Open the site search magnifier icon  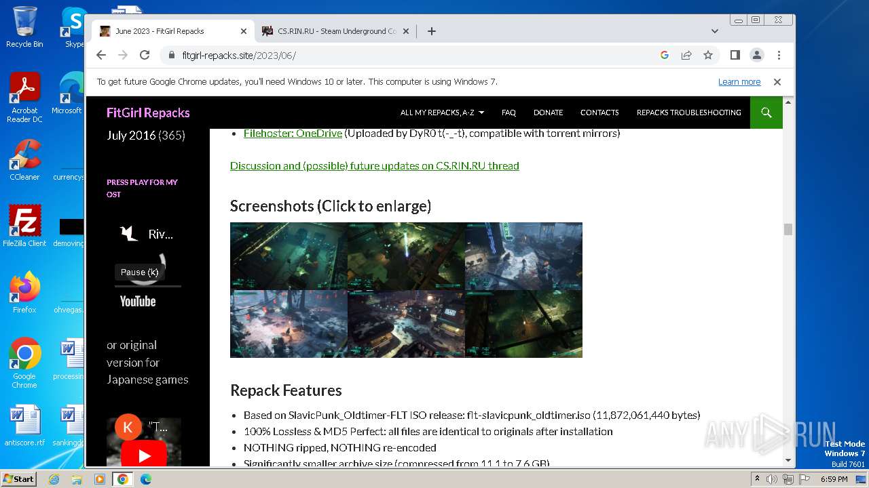(766, 113)
